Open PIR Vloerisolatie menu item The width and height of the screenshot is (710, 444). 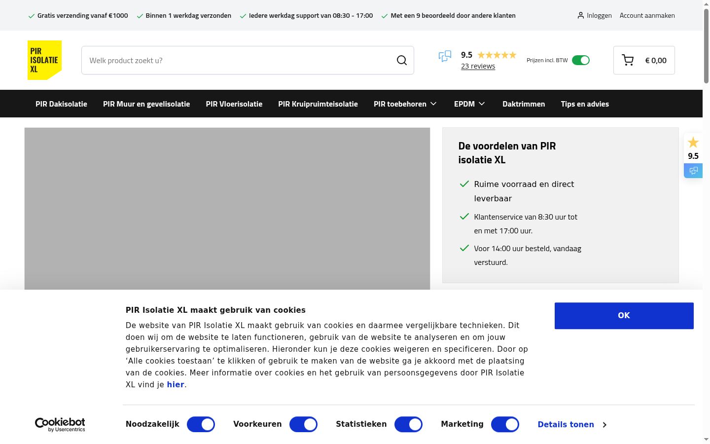click(234, 104)
